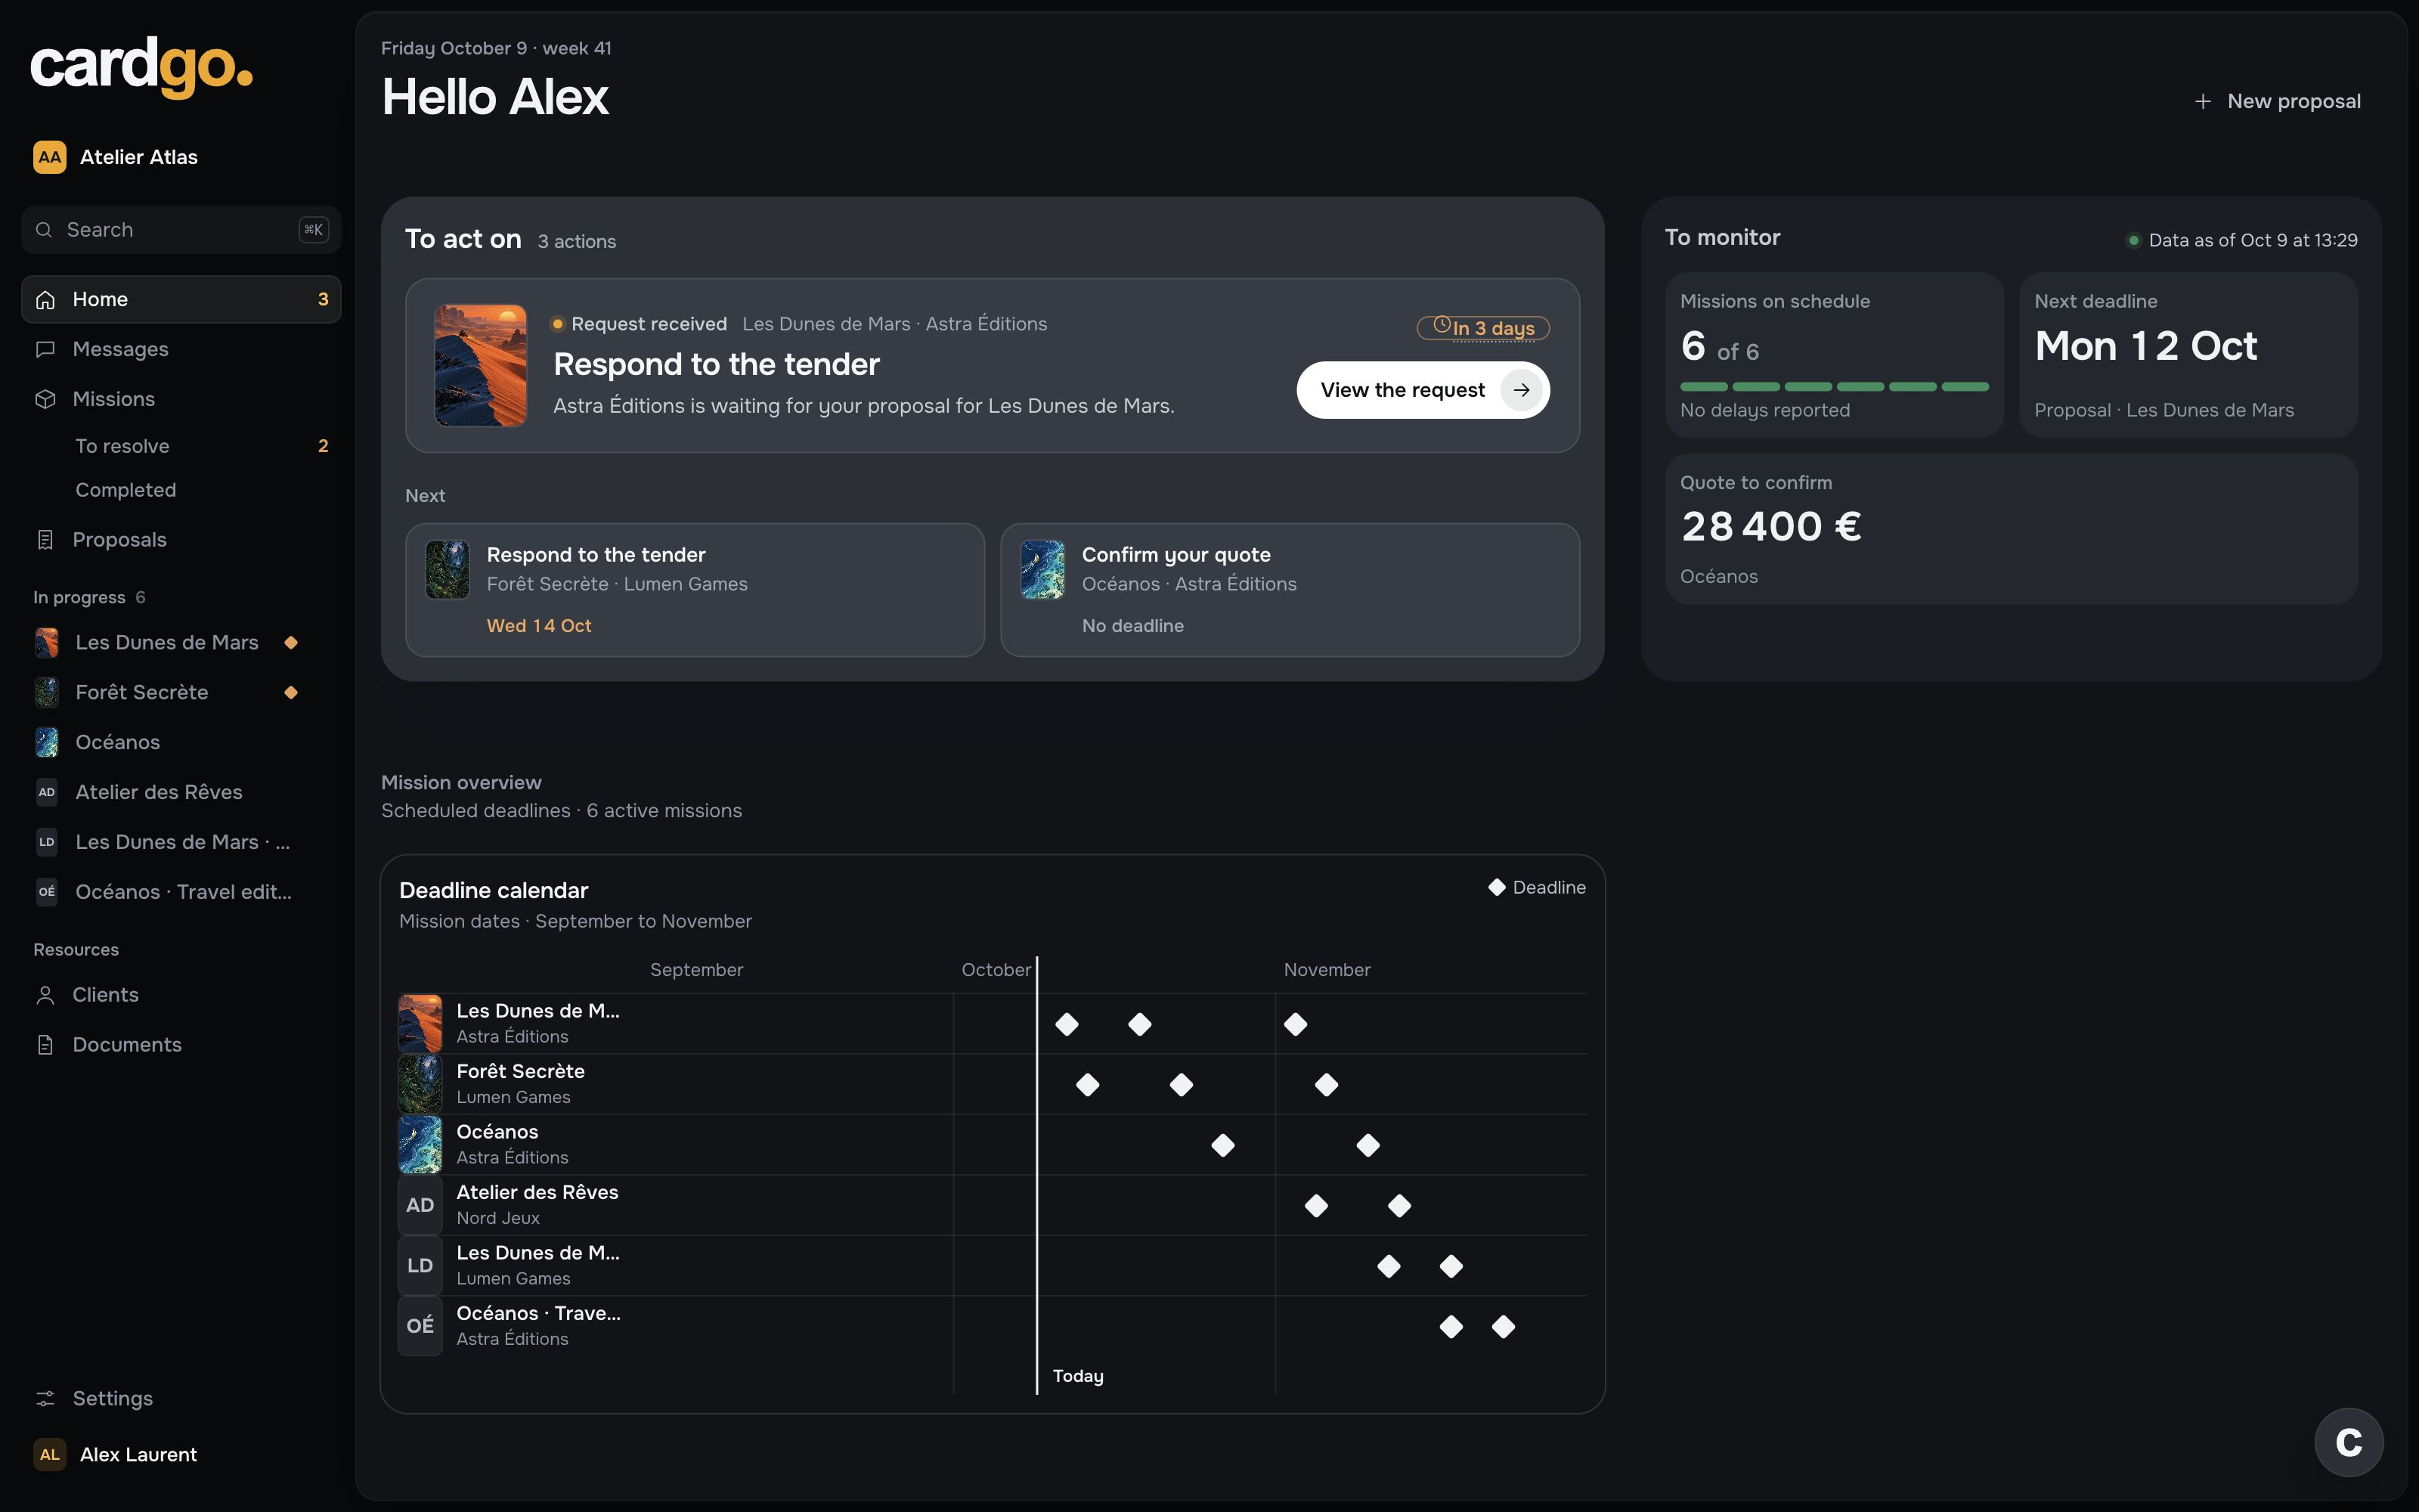The height and width of the screenshot is (1512, 2419).
Task: Click the Messages chat bubble icon
Action: [45, 349]
